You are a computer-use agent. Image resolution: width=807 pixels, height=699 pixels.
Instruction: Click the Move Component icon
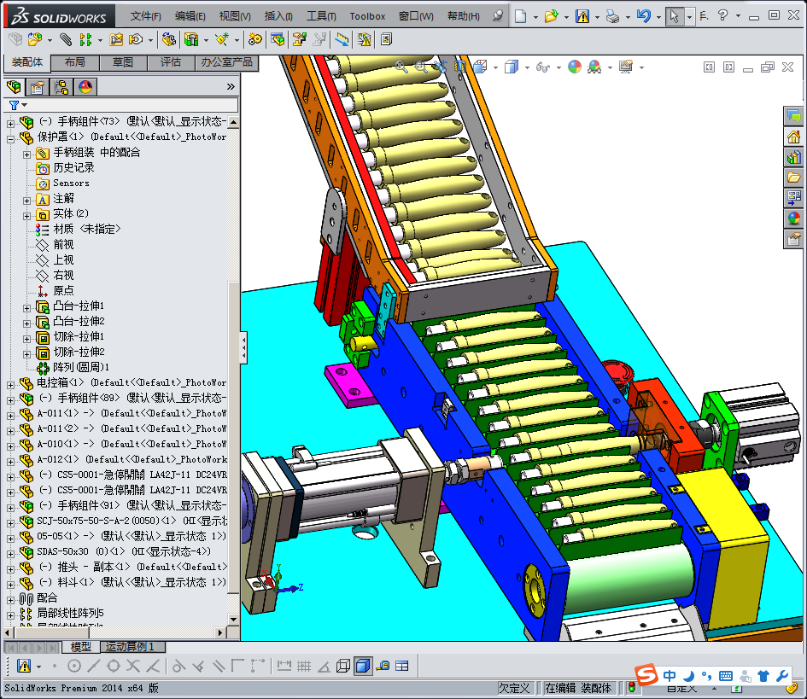(x=136, y=39)
